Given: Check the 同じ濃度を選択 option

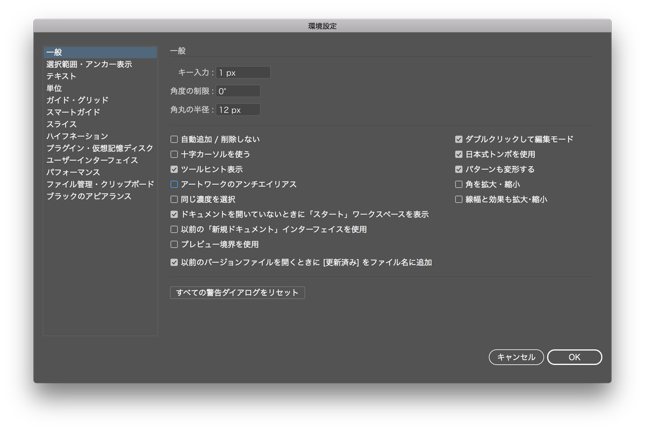Looking at the screenshot, I should tap(174, 199).
